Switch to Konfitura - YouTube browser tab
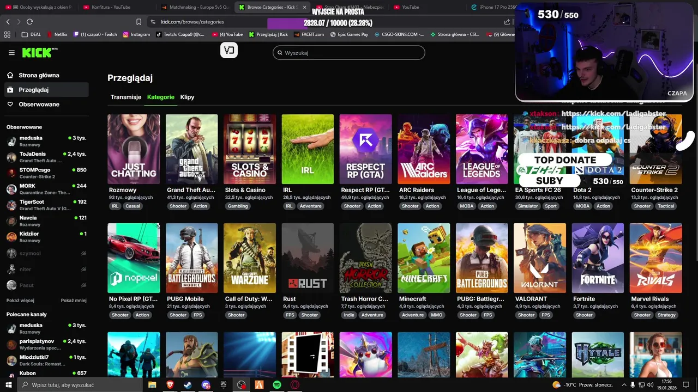 [x=111, y=7]
